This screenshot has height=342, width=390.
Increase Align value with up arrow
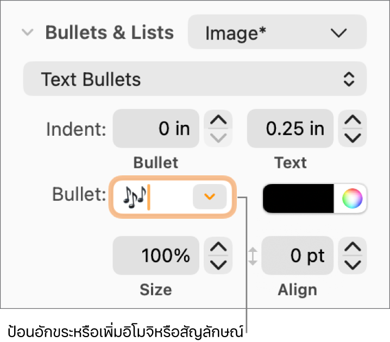(x=353, y=248)
